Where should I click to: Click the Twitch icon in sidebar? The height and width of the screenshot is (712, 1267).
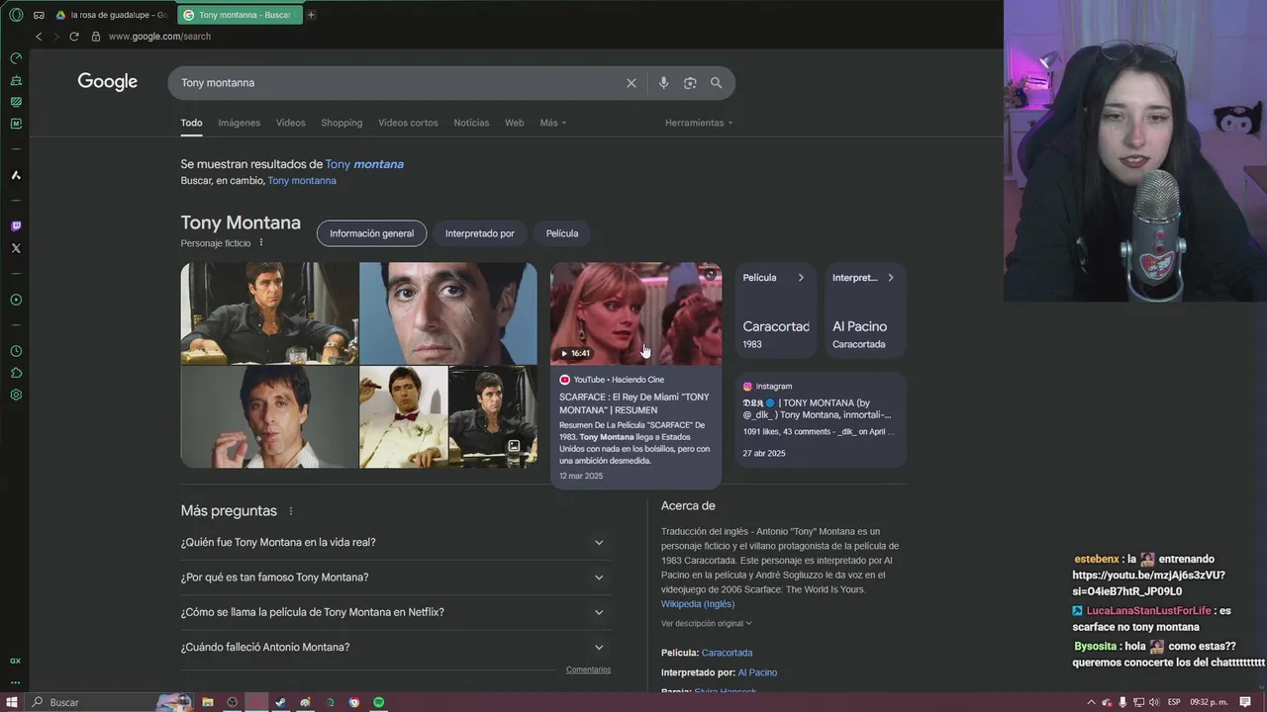[16, 226]
